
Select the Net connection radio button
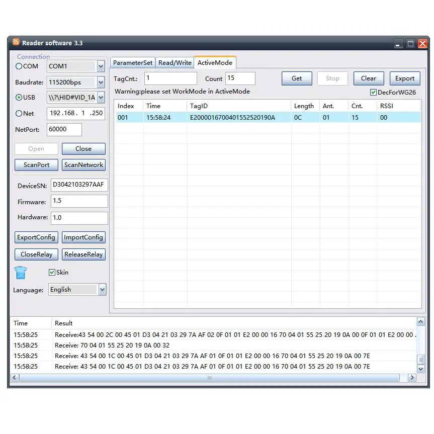click(19, 114)
